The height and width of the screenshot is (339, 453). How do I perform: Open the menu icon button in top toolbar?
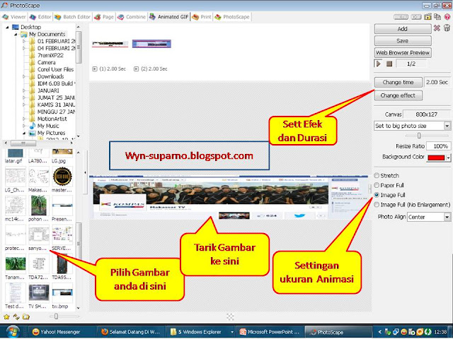coord(401,17)
